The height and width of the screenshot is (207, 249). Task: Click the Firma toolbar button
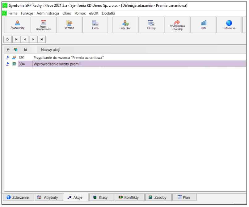click(x=95, y=25)
